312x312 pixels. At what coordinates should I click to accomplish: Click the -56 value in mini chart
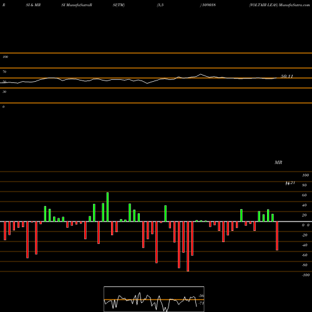[x=202, y=296]
